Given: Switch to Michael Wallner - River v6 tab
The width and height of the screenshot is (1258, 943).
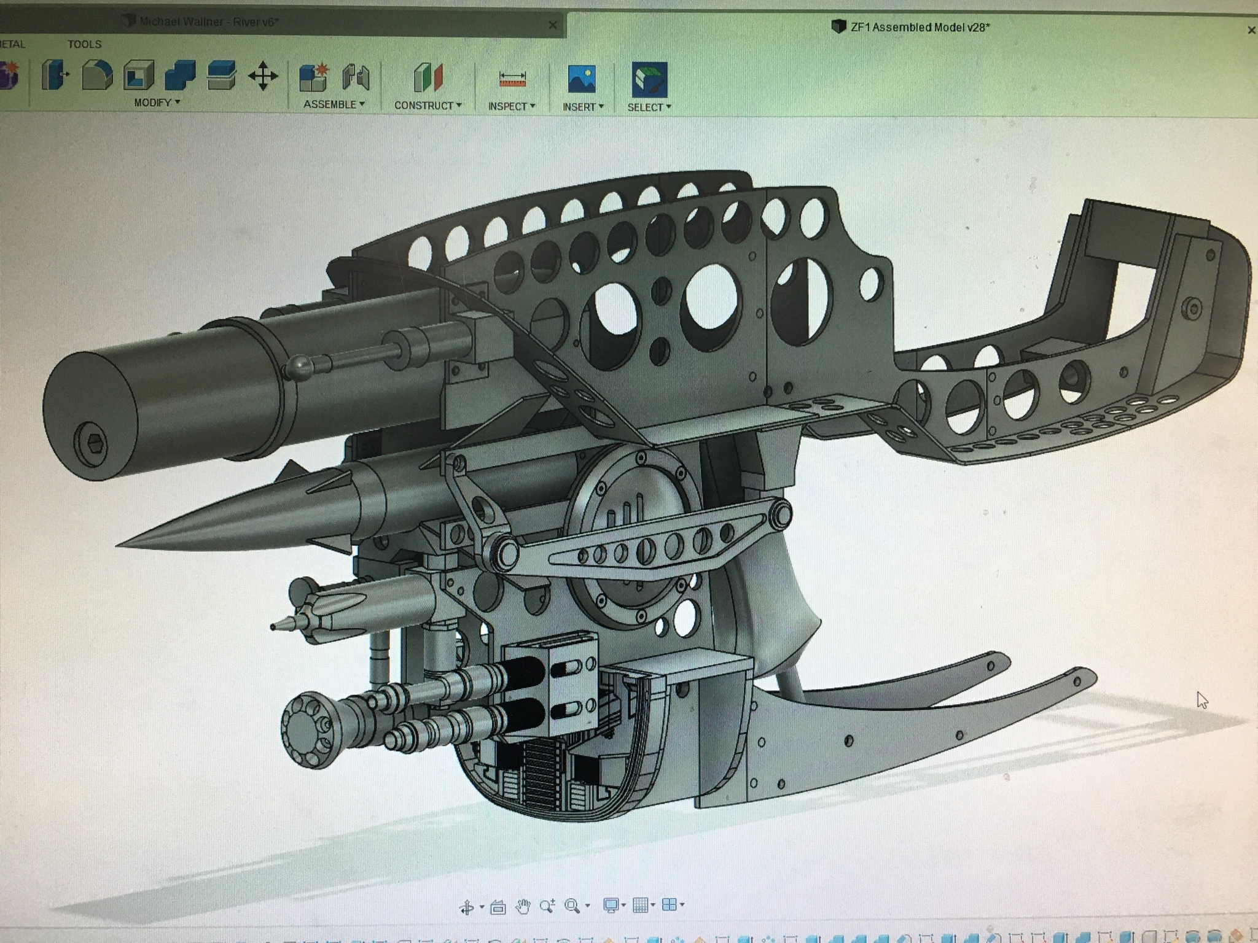Looking at the screenshot, I should 209,23.
